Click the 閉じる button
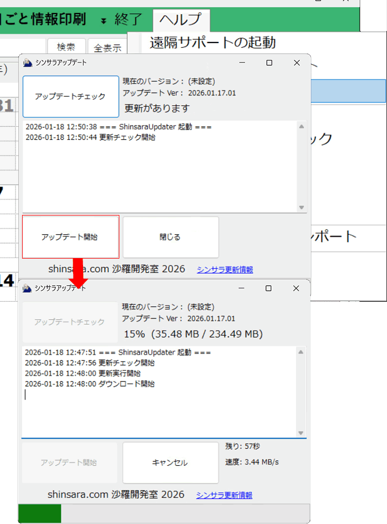The image size is (387, 524). click(x=170, y=237)
